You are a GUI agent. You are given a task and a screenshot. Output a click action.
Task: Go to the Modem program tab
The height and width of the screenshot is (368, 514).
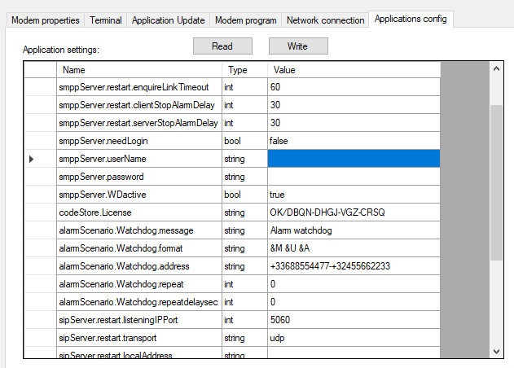tap(246, 20)
